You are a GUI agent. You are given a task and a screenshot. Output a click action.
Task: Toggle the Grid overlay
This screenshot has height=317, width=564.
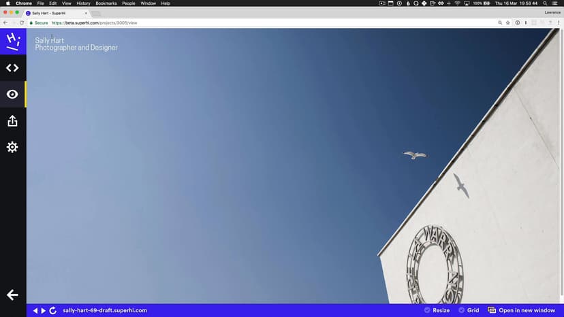click(x=469, y=310)
